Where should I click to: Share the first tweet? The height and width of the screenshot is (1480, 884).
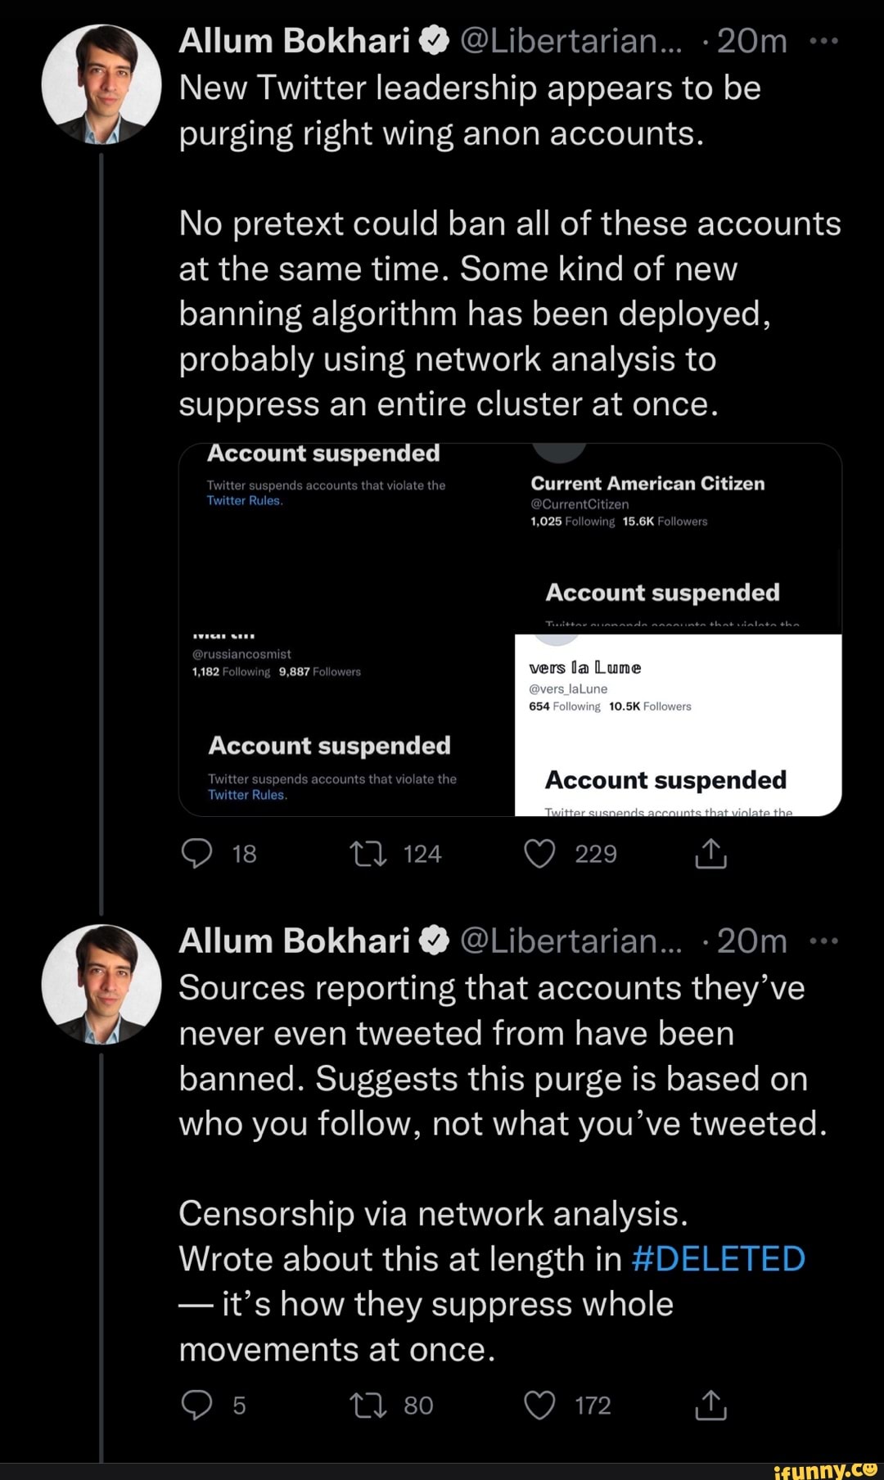pyautogui.click(x=710, y=854)
